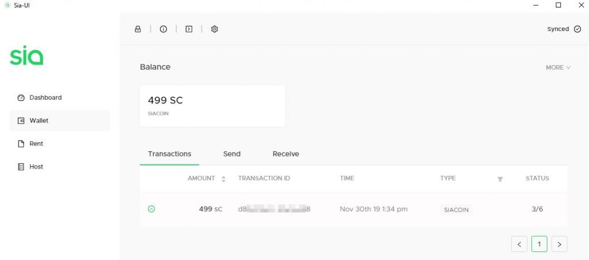Go to next page of transactions
Image resolution: width=589 pixels, height=260 pixels.
click(559, 244)
